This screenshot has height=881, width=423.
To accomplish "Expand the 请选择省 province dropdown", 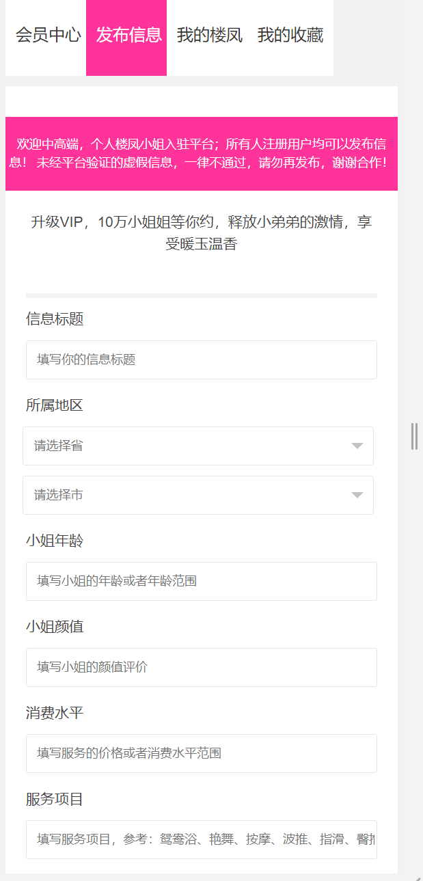I will point(191,446).
